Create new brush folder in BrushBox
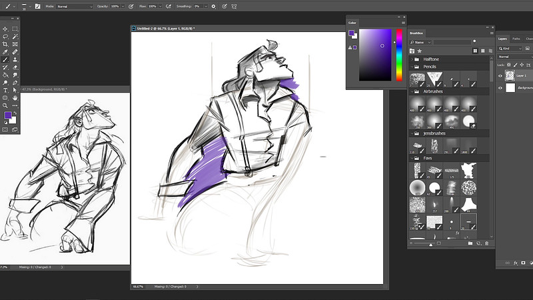 (470, 243)
